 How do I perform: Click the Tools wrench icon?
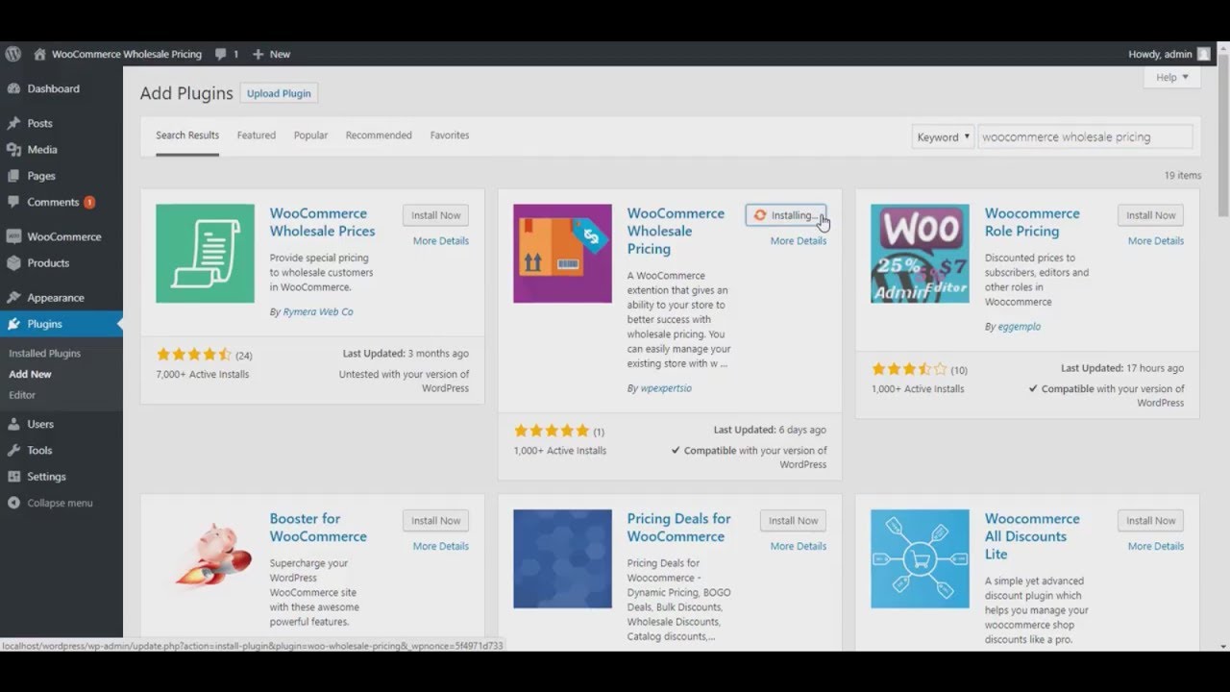pos(13,450)
